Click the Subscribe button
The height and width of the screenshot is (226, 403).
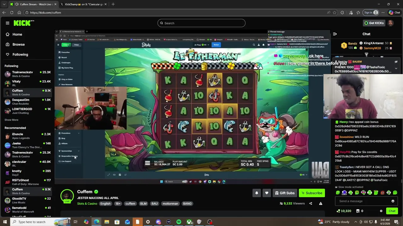coord(312,193)
